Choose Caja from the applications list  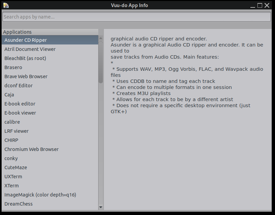pyautogui.click(x=50, y=95)
